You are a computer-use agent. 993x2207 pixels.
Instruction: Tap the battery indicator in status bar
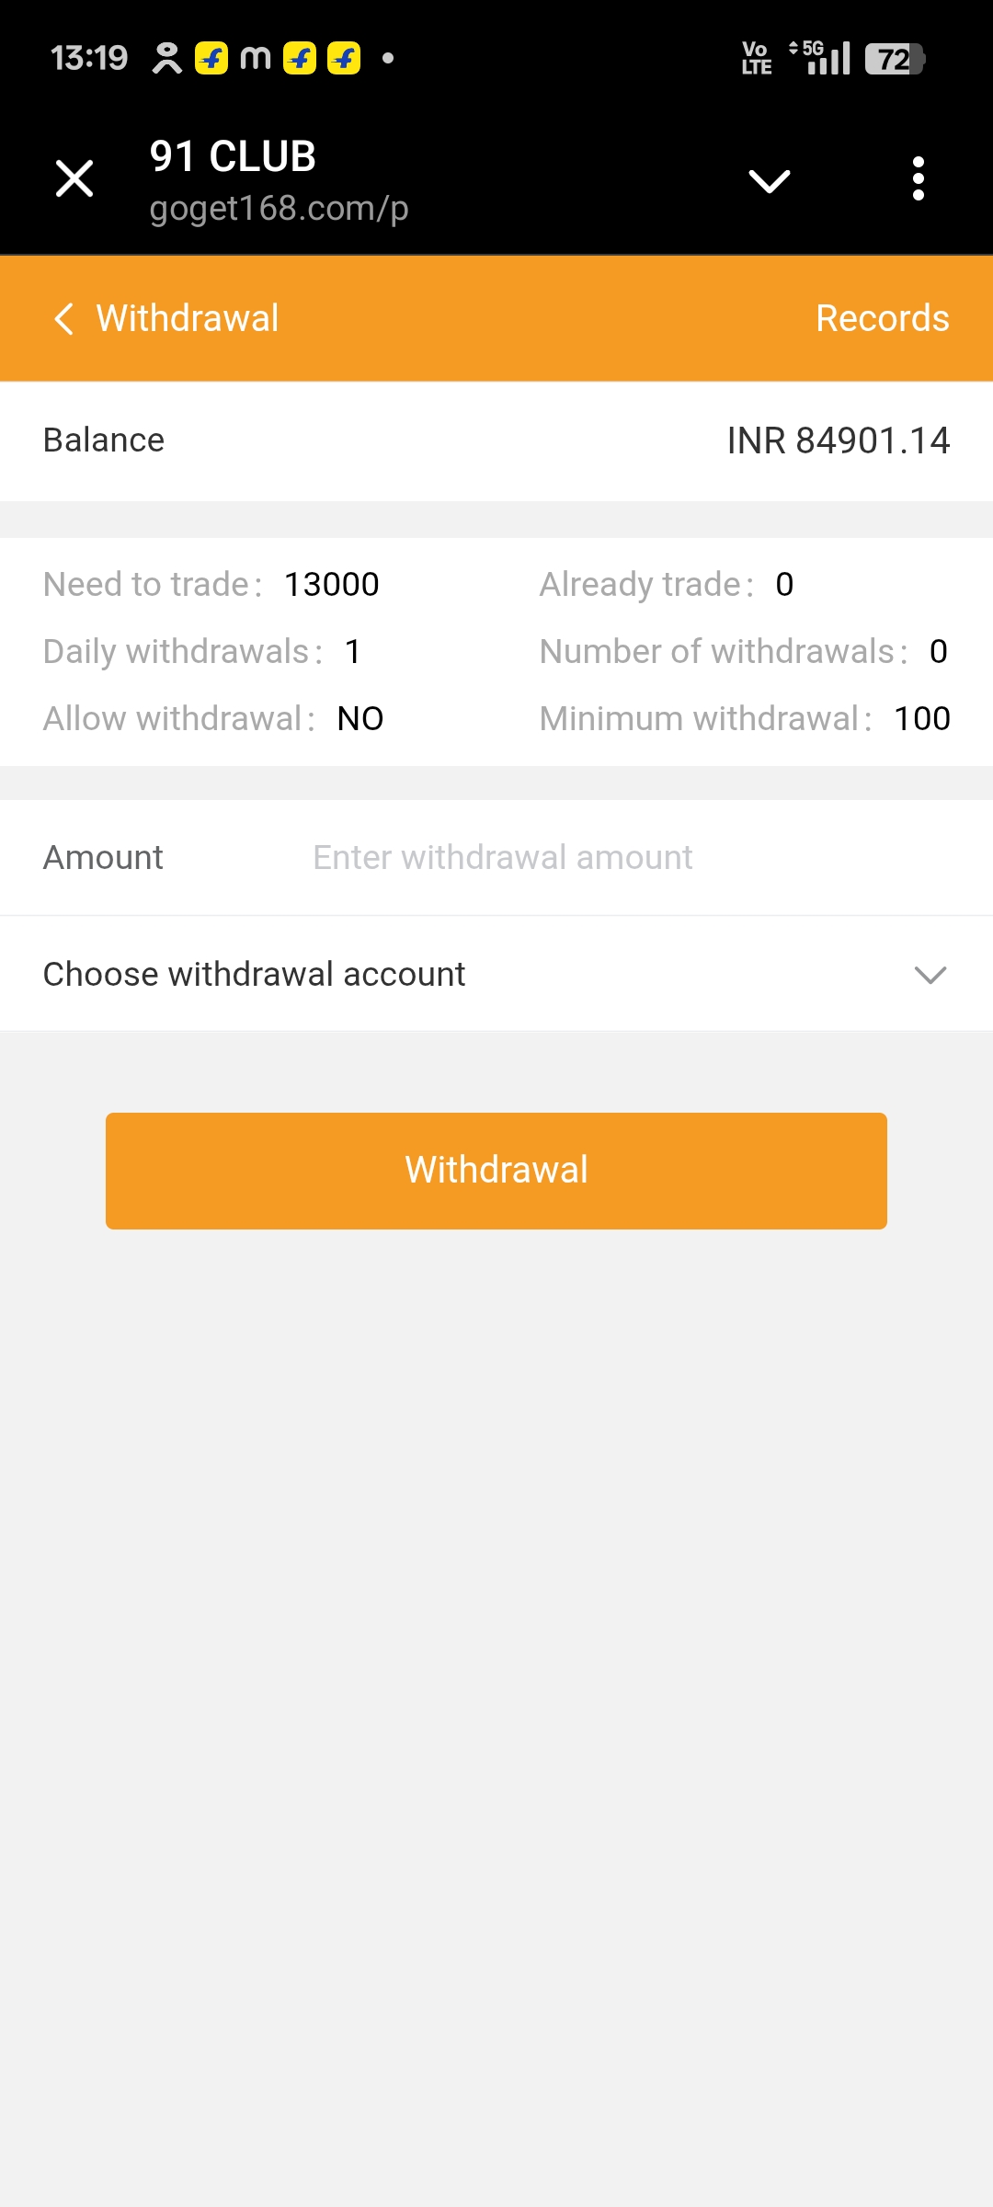click(x=895, y=59)
